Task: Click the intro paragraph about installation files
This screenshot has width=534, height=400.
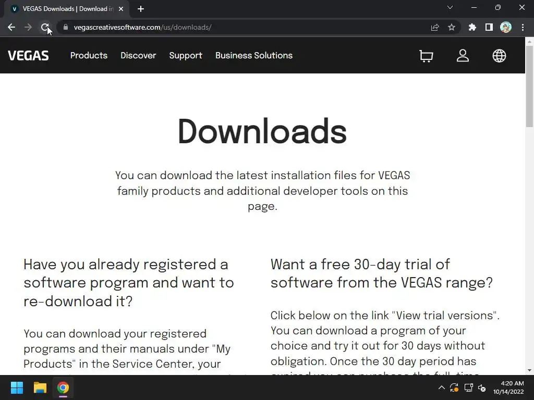Action: 263,191
